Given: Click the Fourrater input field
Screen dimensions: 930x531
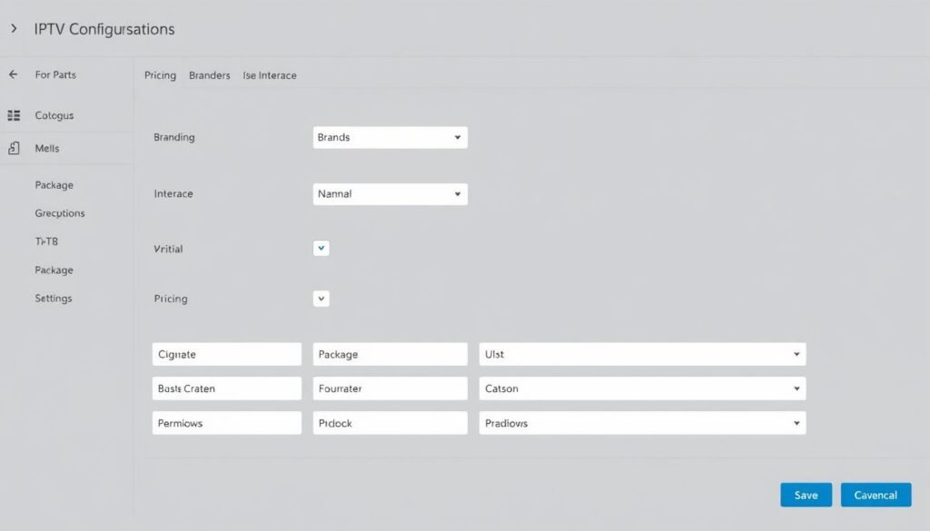Looking at the screenshot, I should tap(390, 388).
